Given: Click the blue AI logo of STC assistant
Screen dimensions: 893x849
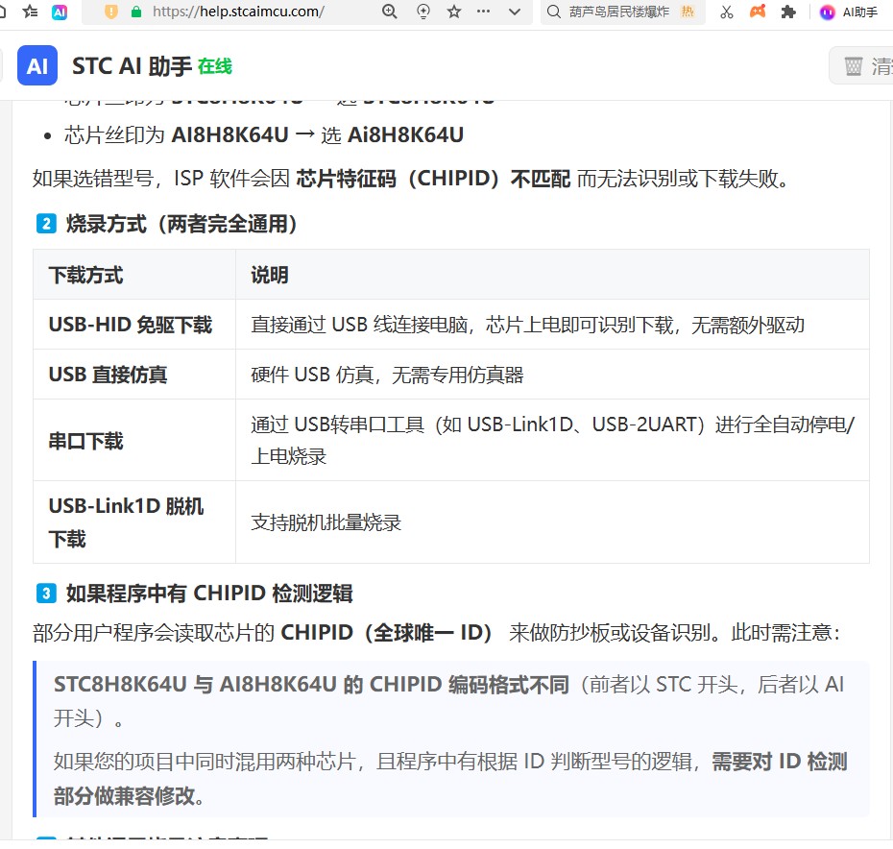Looking at the screenshot, I should click(x=37, y=65).
